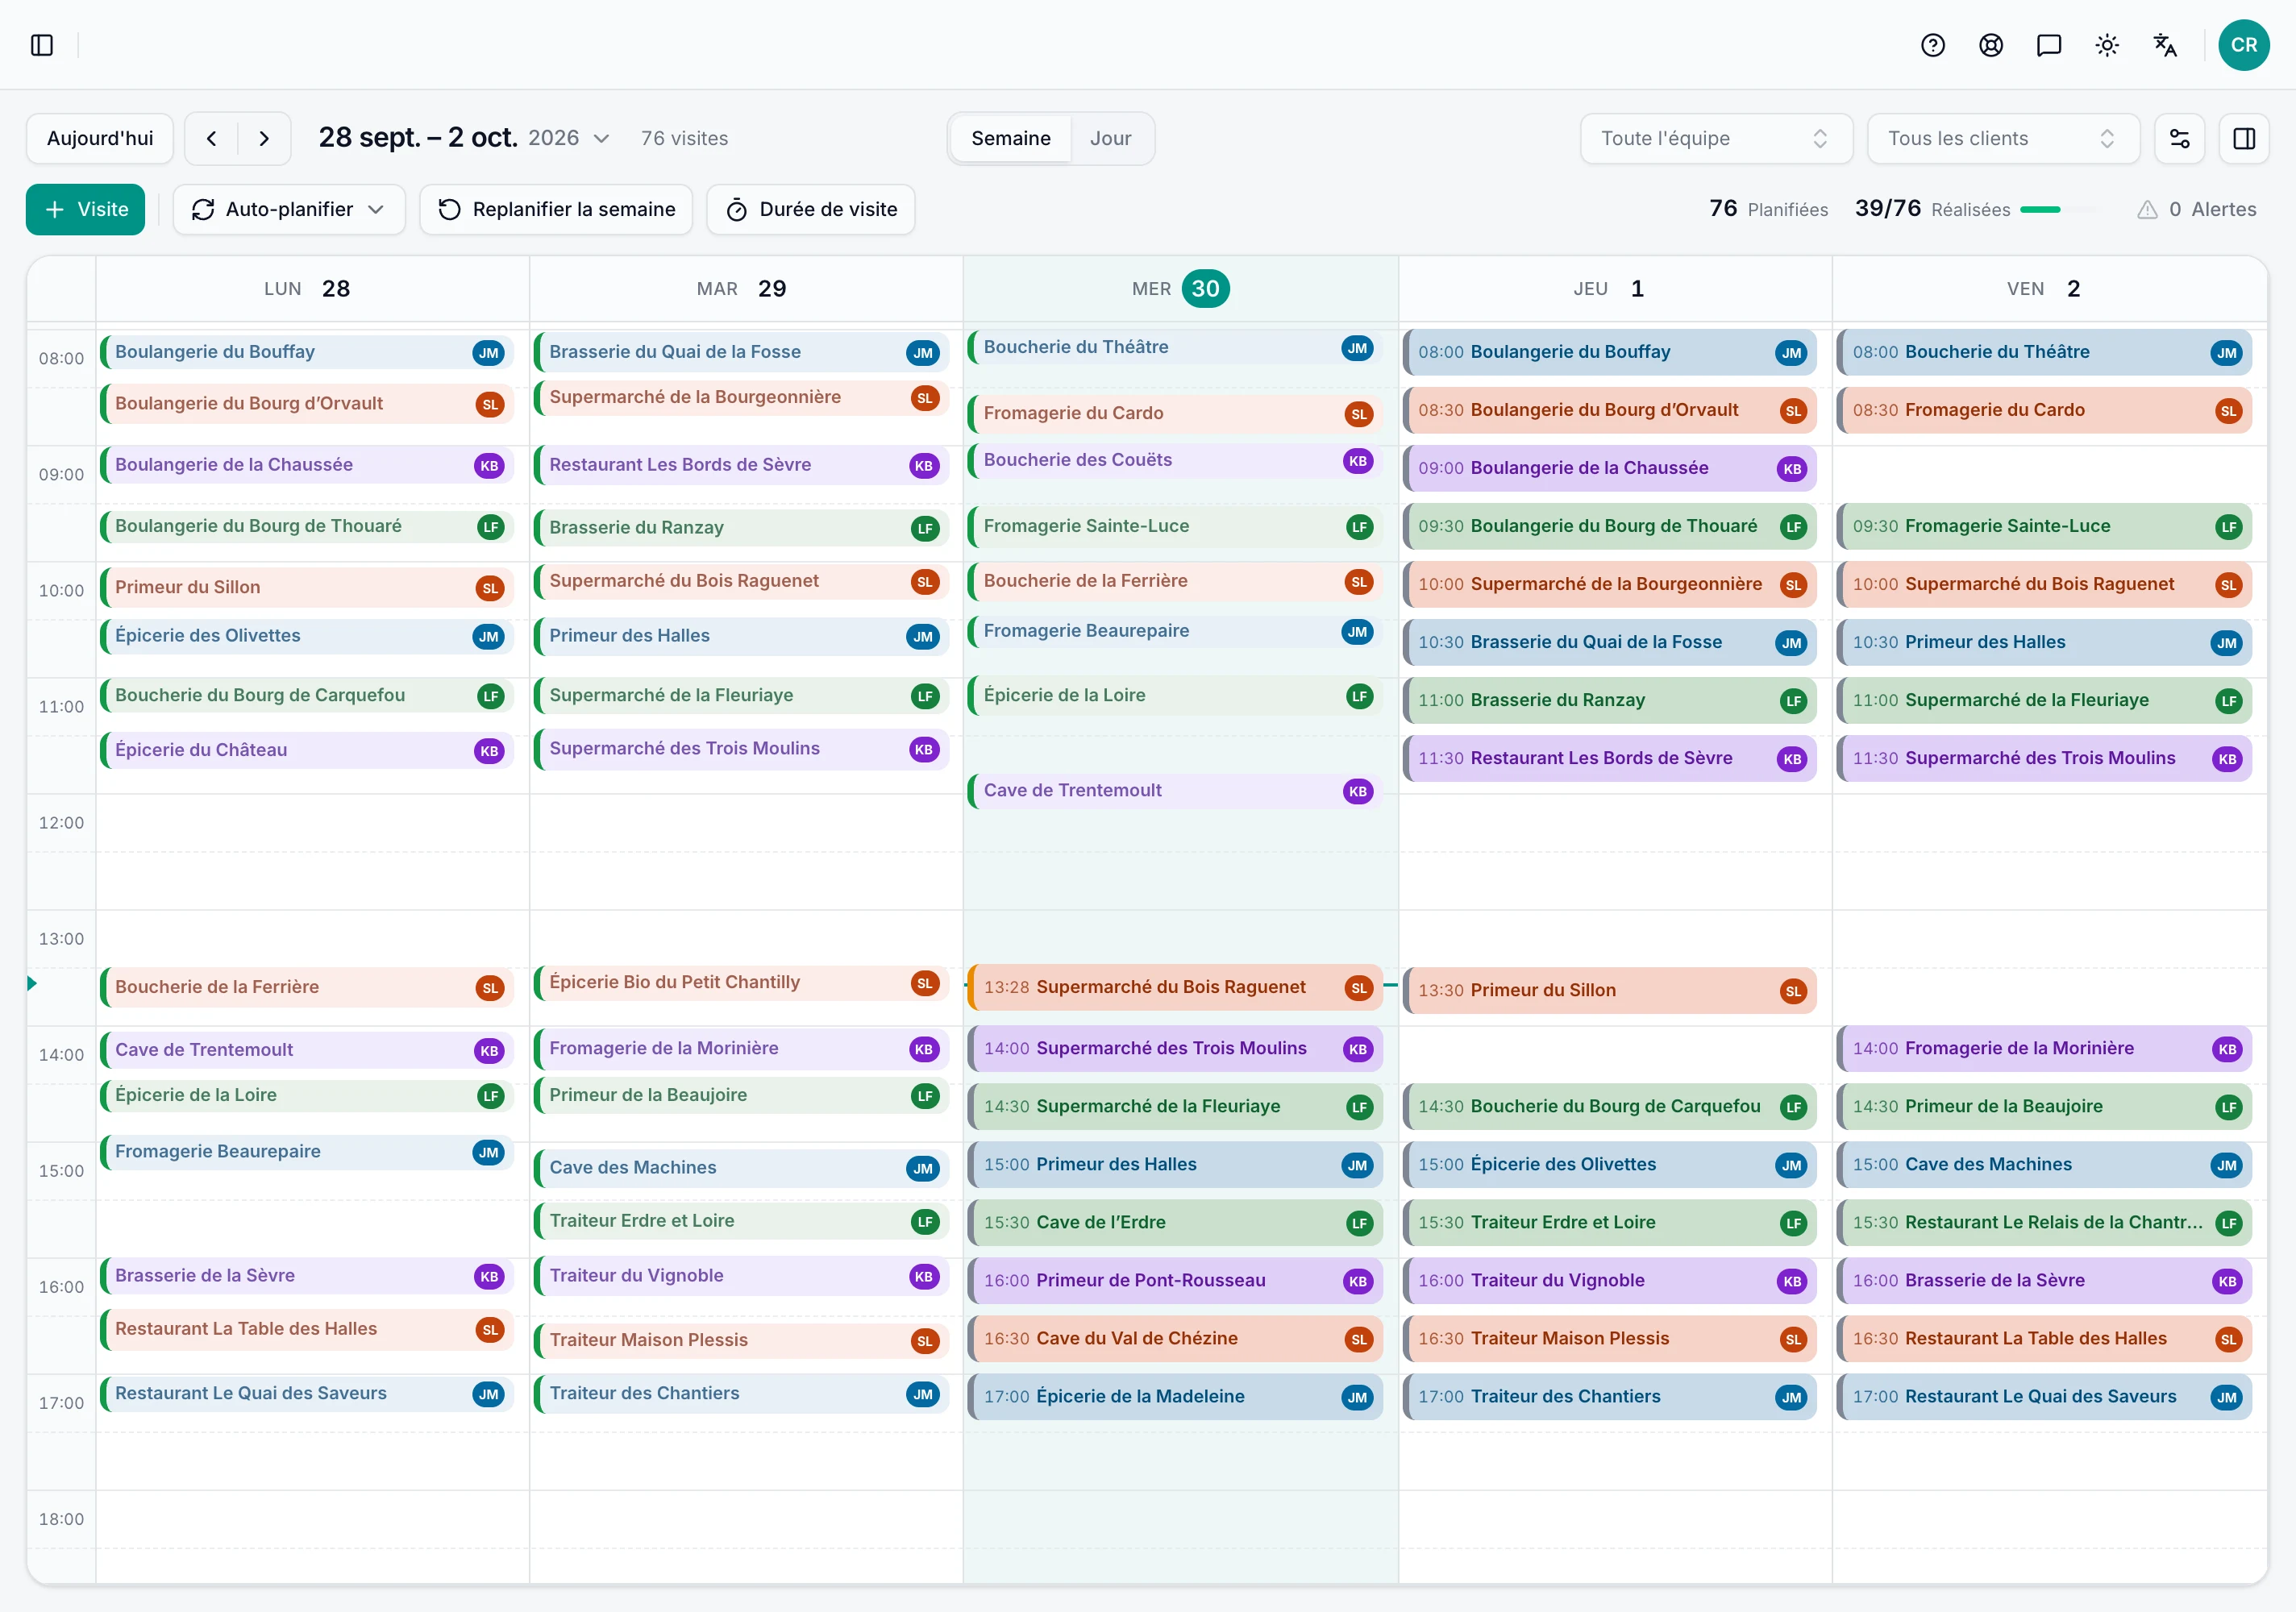
Task: Click the current time marker arrow
Action: [32, 983]
